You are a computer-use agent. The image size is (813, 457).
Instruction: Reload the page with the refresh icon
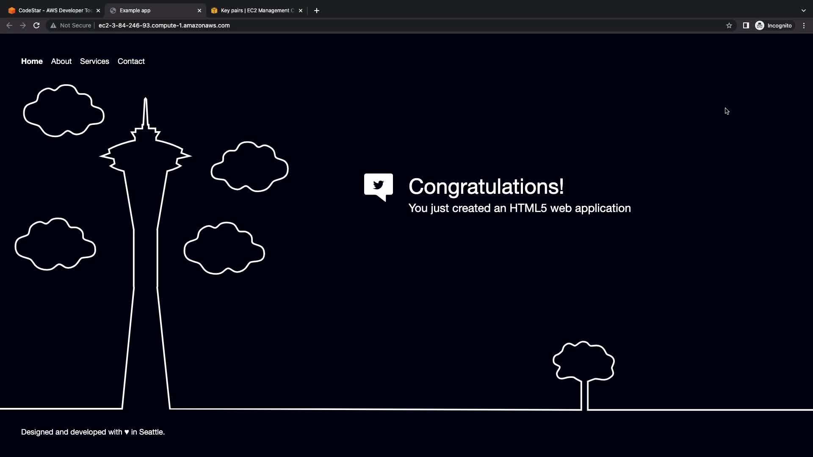36,25
